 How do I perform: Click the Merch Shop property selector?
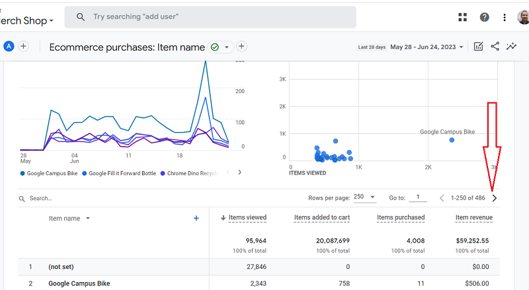tap(28, 20)
